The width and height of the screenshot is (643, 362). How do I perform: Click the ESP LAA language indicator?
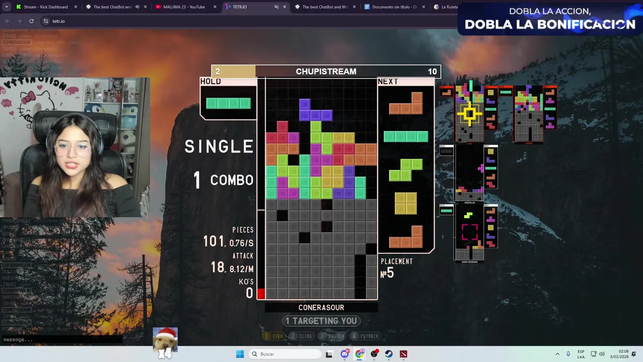coord(581,354)
